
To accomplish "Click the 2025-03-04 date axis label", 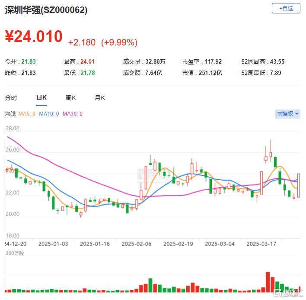I will coord(220,244).
